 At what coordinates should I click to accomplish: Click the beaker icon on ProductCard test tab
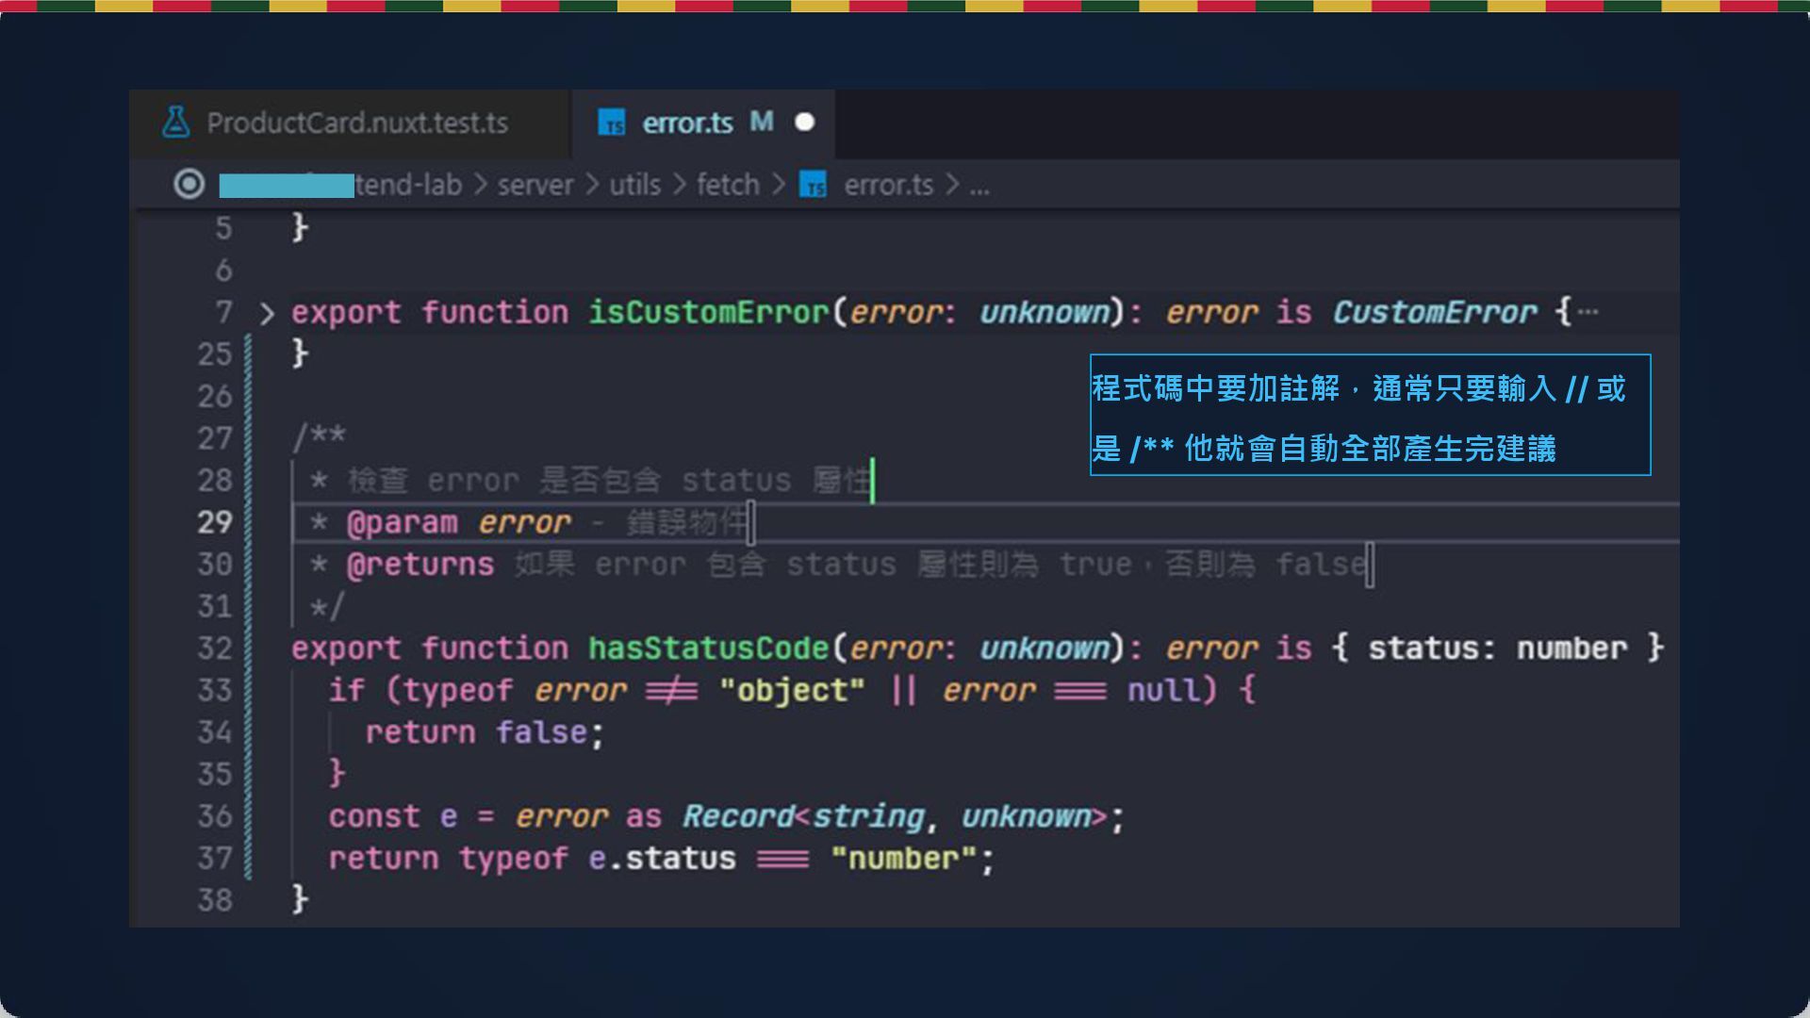[x=176, y=123]
